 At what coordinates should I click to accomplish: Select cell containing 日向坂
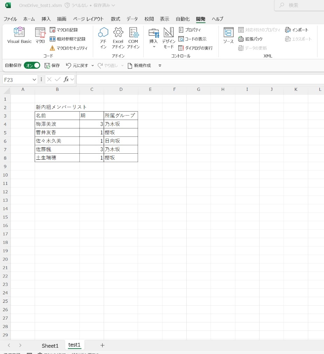pos(121,141)
